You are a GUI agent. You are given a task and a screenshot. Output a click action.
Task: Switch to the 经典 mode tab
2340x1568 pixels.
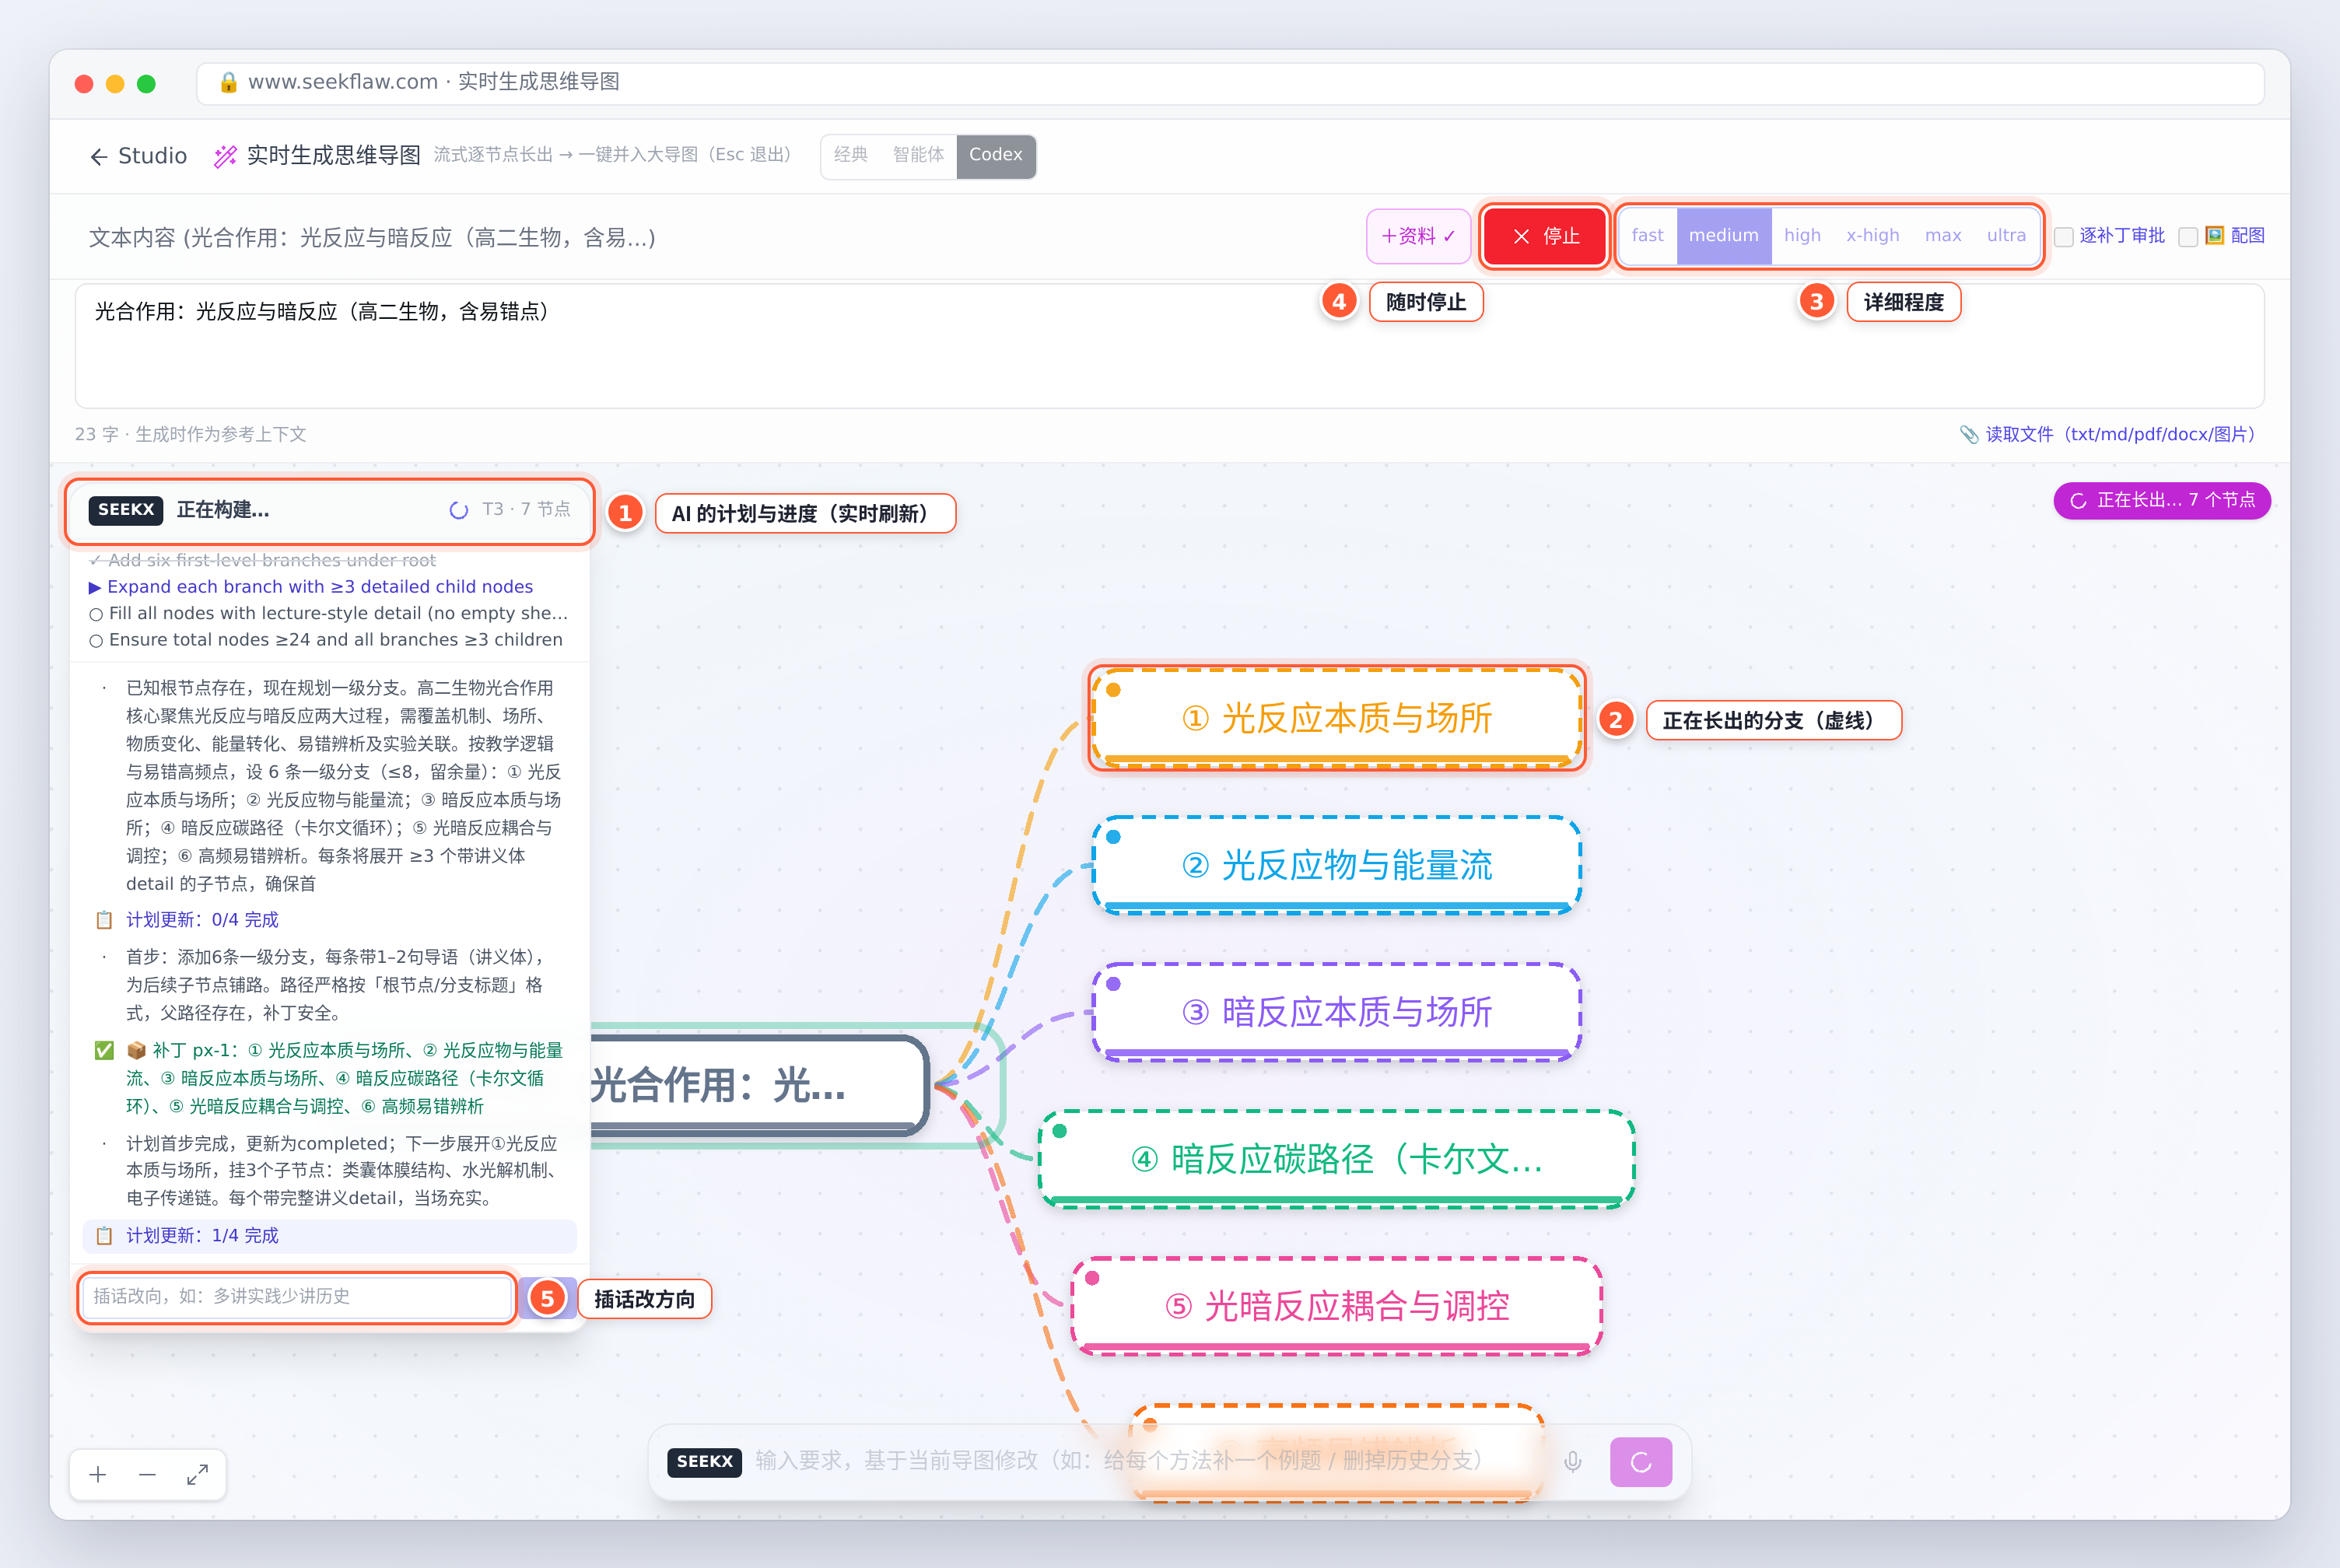[851, 156]
